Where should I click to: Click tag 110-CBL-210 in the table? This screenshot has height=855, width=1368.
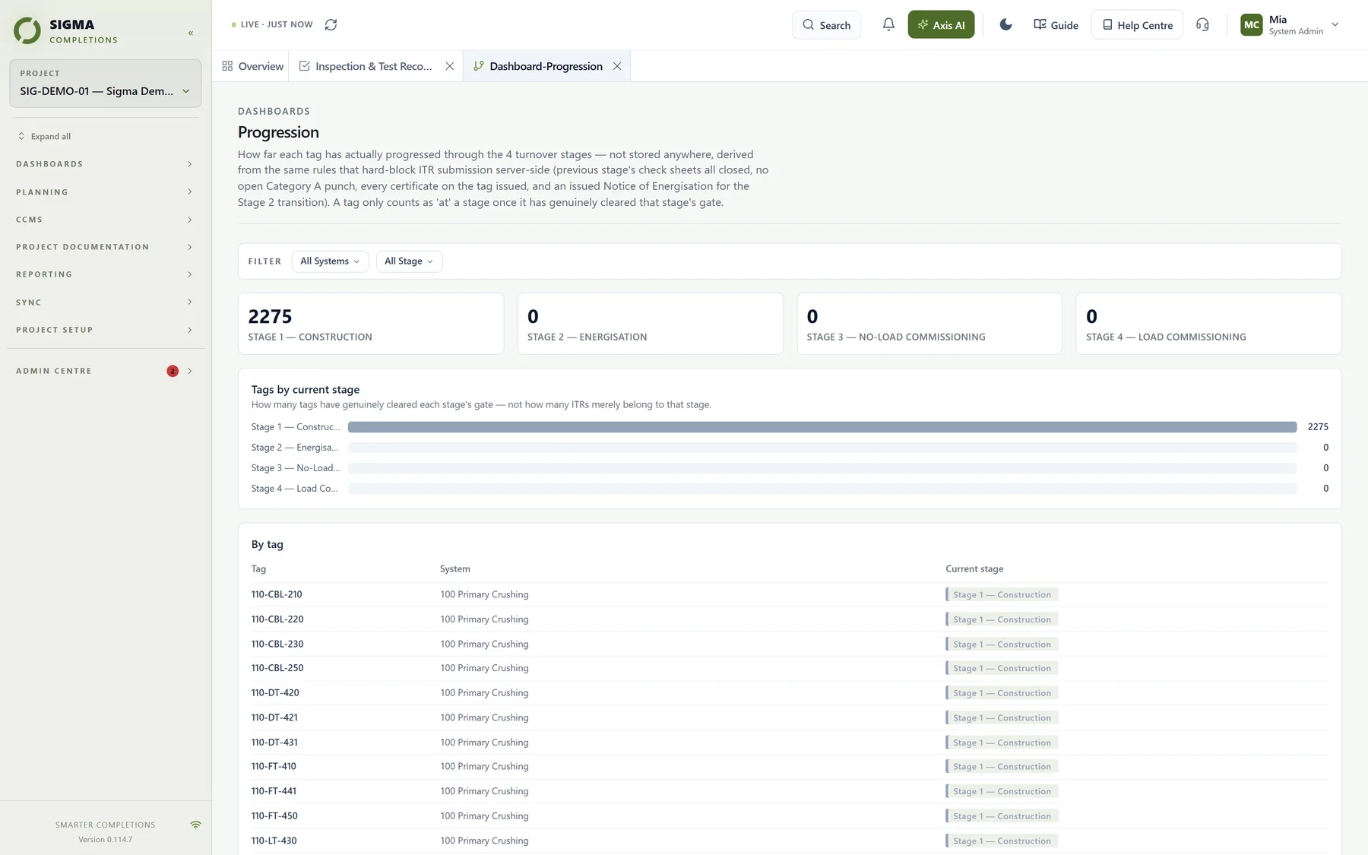pyautogui.click(x=277, y=594)
